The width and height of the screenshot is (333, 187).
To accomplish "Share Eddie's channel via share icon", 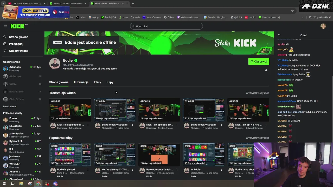I will [266, 70].
